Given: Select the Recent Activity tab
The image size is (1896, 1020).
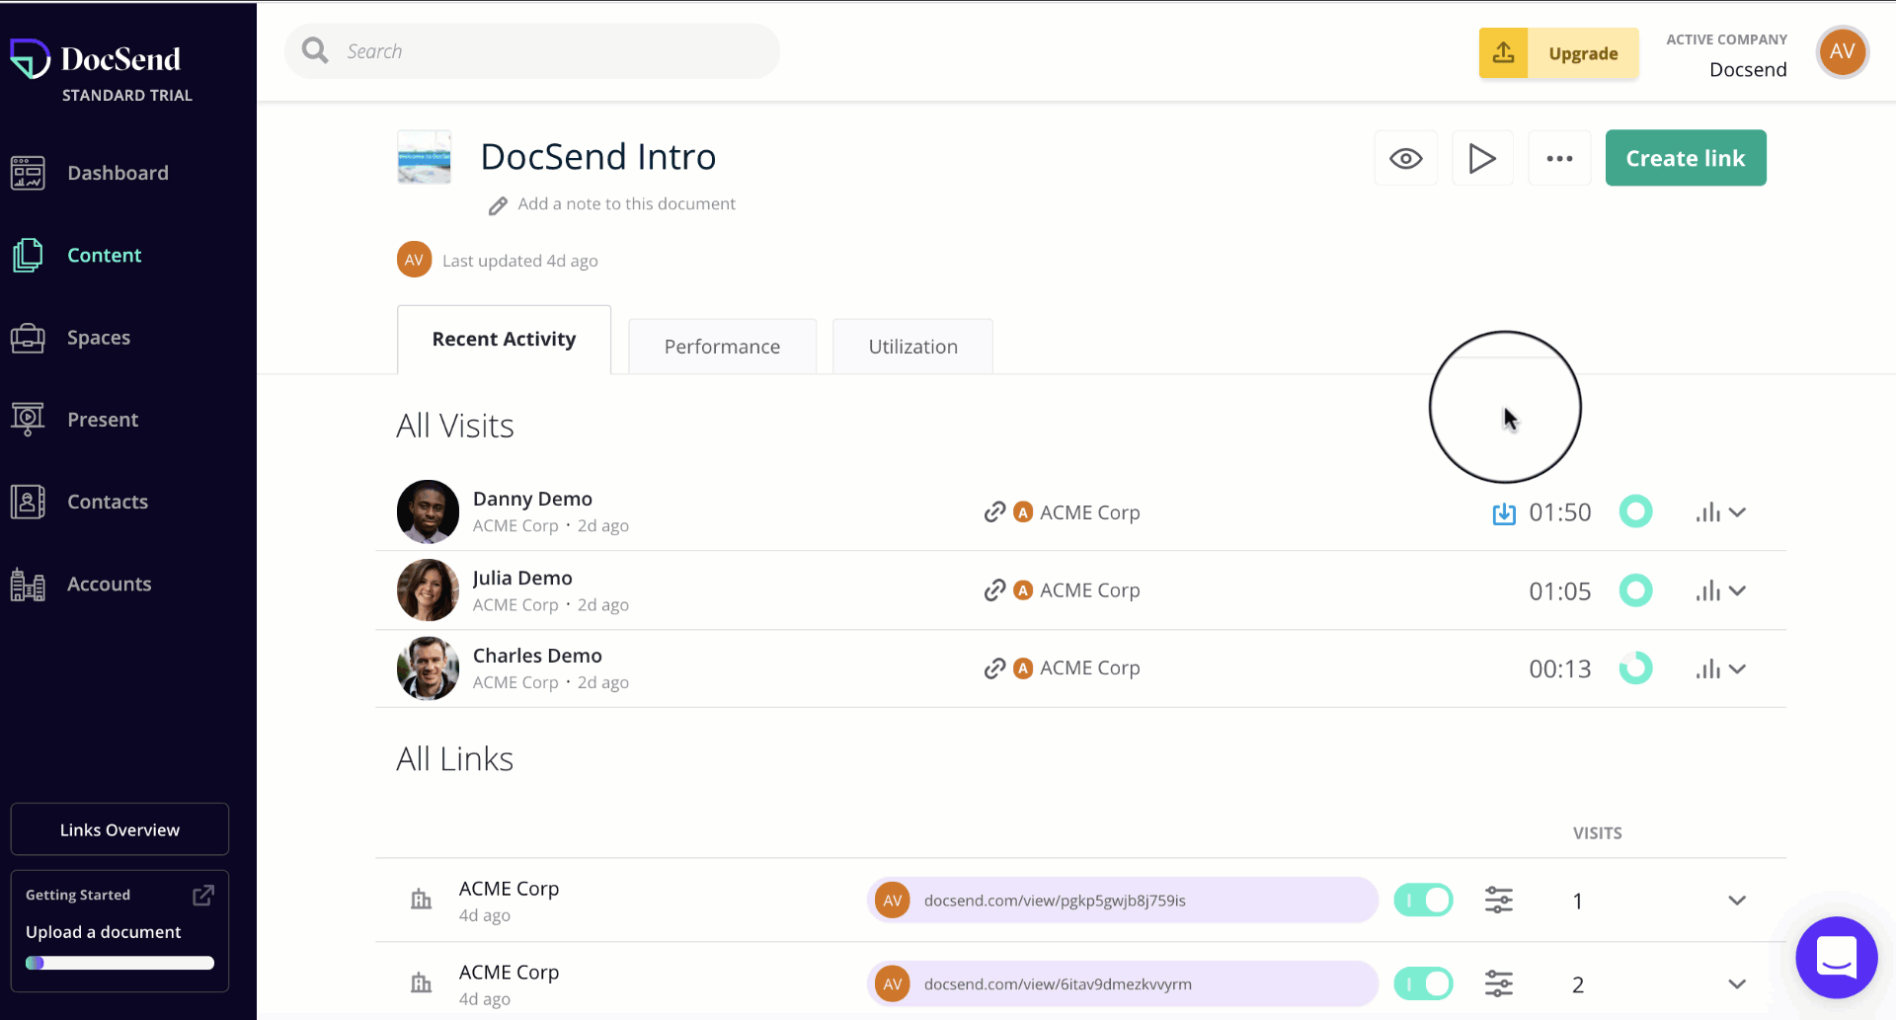Looking at the screenshot, I should (504, 340).
